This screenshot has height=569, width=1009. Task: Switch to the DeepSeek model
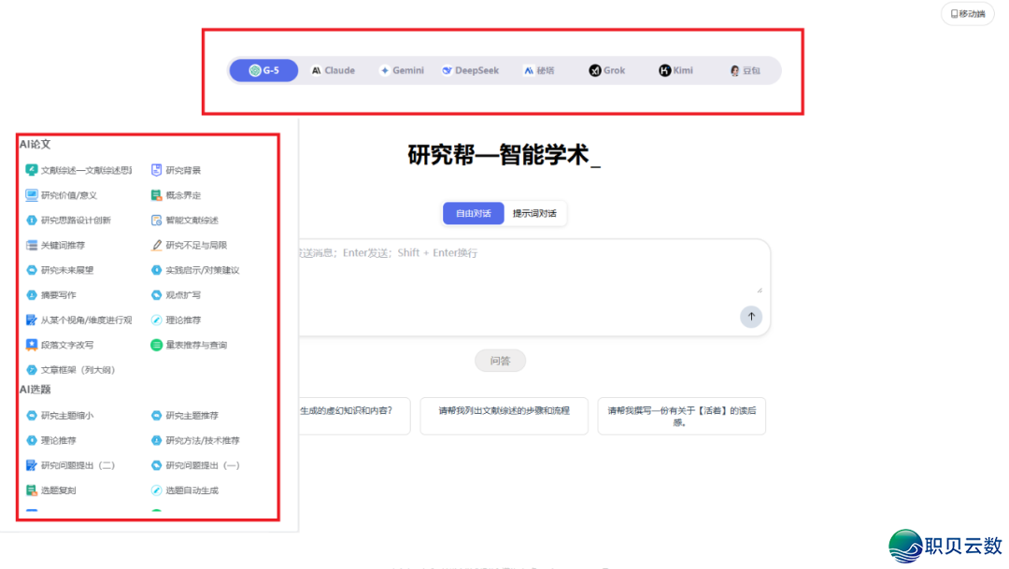pos(471,70)
